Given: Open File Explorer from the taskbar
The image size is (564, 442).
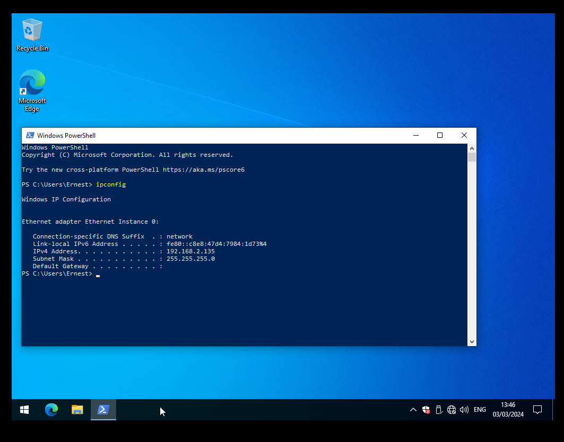Looking at the screenshot, I should tap(77, 410).
